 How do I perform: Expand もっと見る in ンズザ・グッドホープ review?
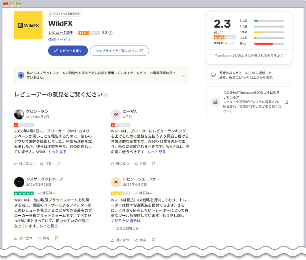click(x=49, y=226)
